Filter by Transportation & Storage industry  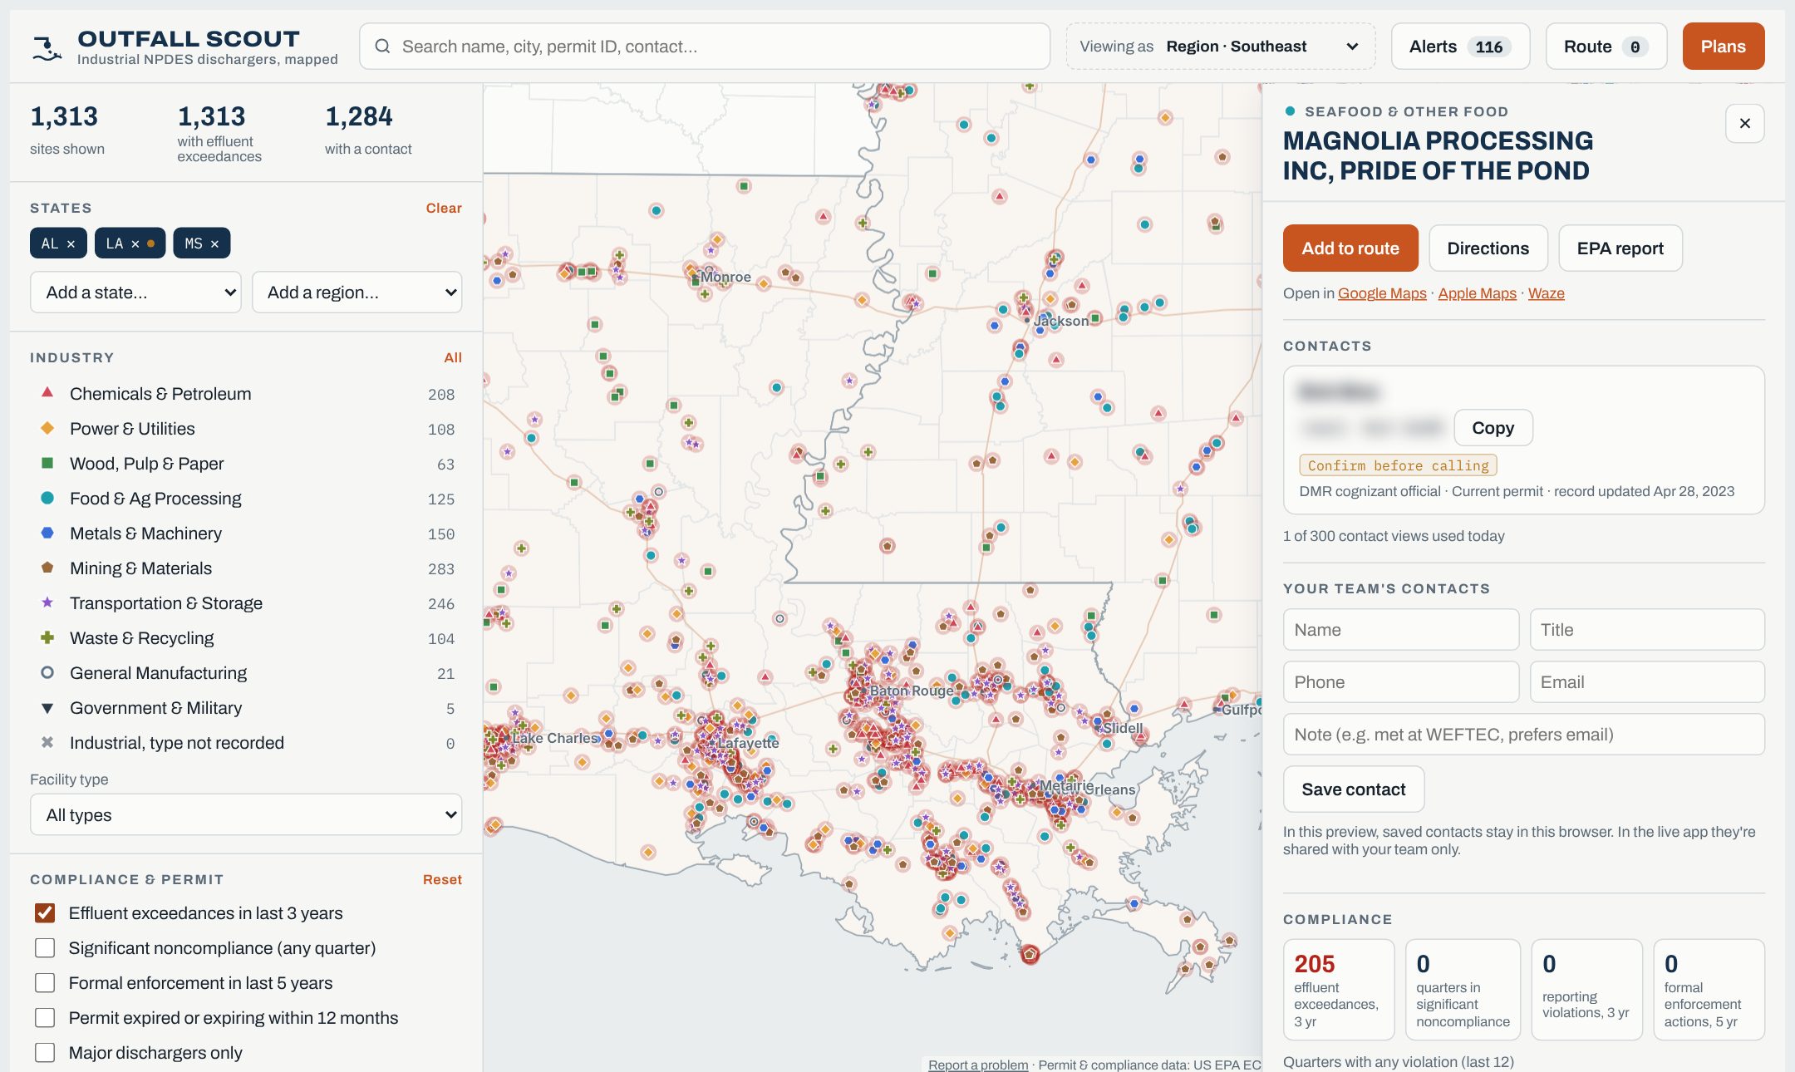pyautogui.click(x=246, y=603)
